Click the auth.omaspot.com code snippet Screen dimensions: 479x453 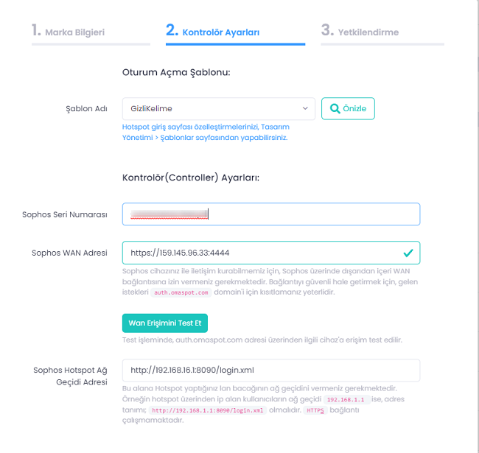(x=181, y=292)
